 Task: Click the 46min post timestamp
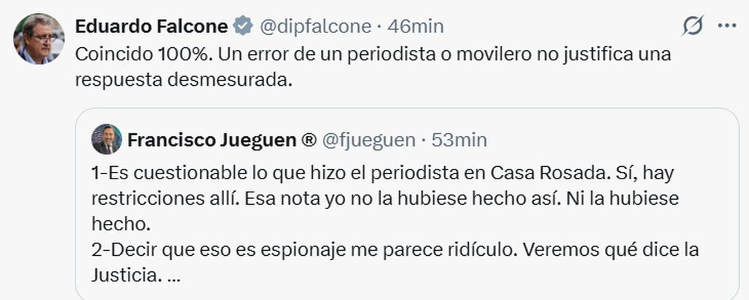click(x=416, y=26)
